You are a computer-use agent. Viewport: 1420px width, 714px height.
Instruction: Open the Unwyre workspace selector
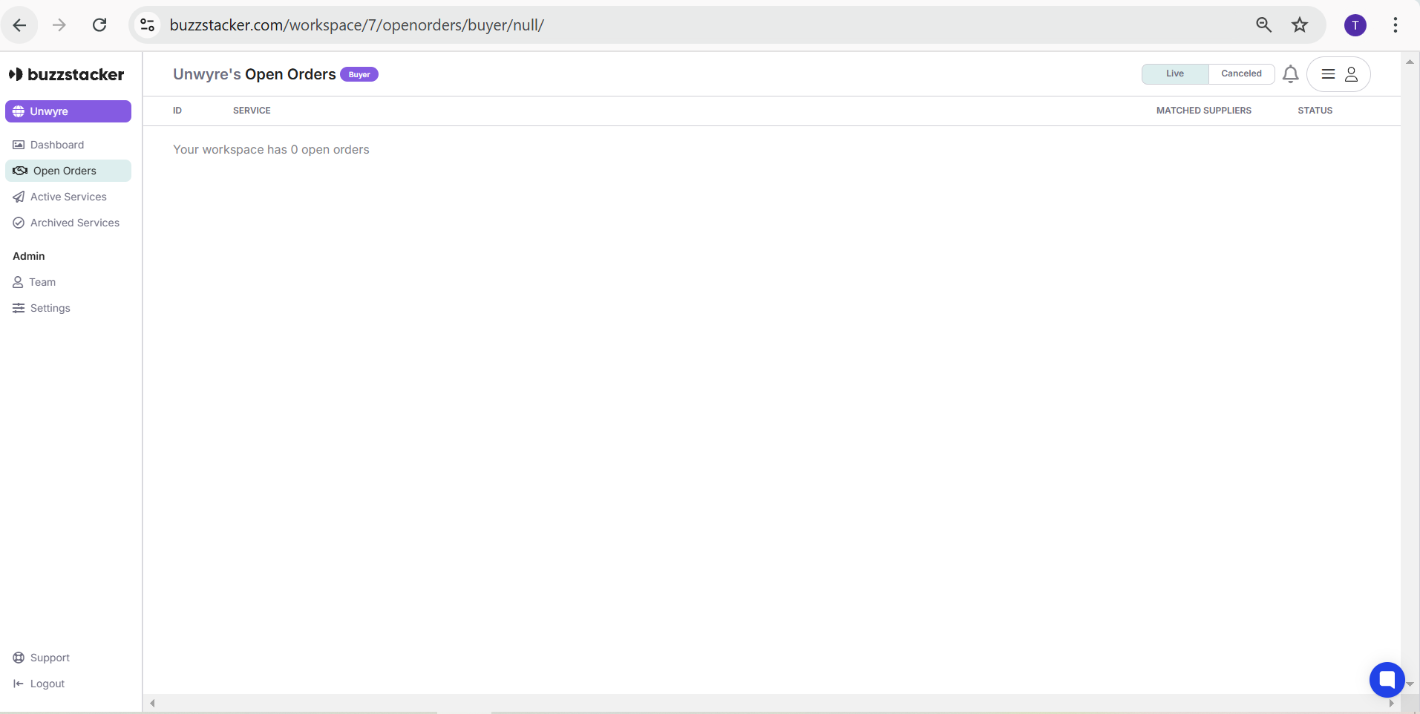click(68, 111)
